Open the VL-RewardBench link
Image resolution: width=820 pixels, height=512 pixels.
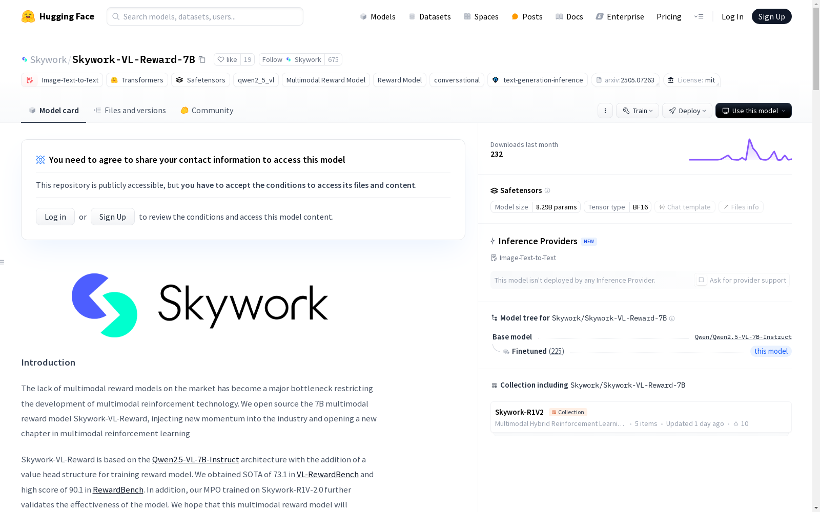point(327,475)
